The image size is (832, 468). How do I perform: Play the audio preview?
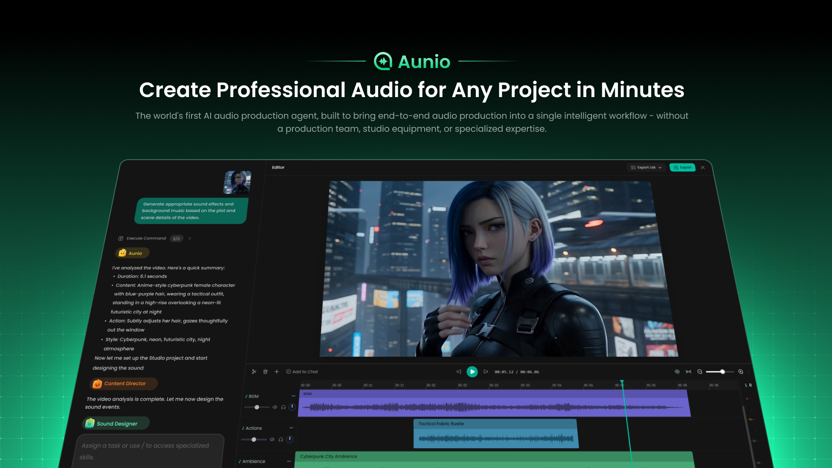[472, 372]
